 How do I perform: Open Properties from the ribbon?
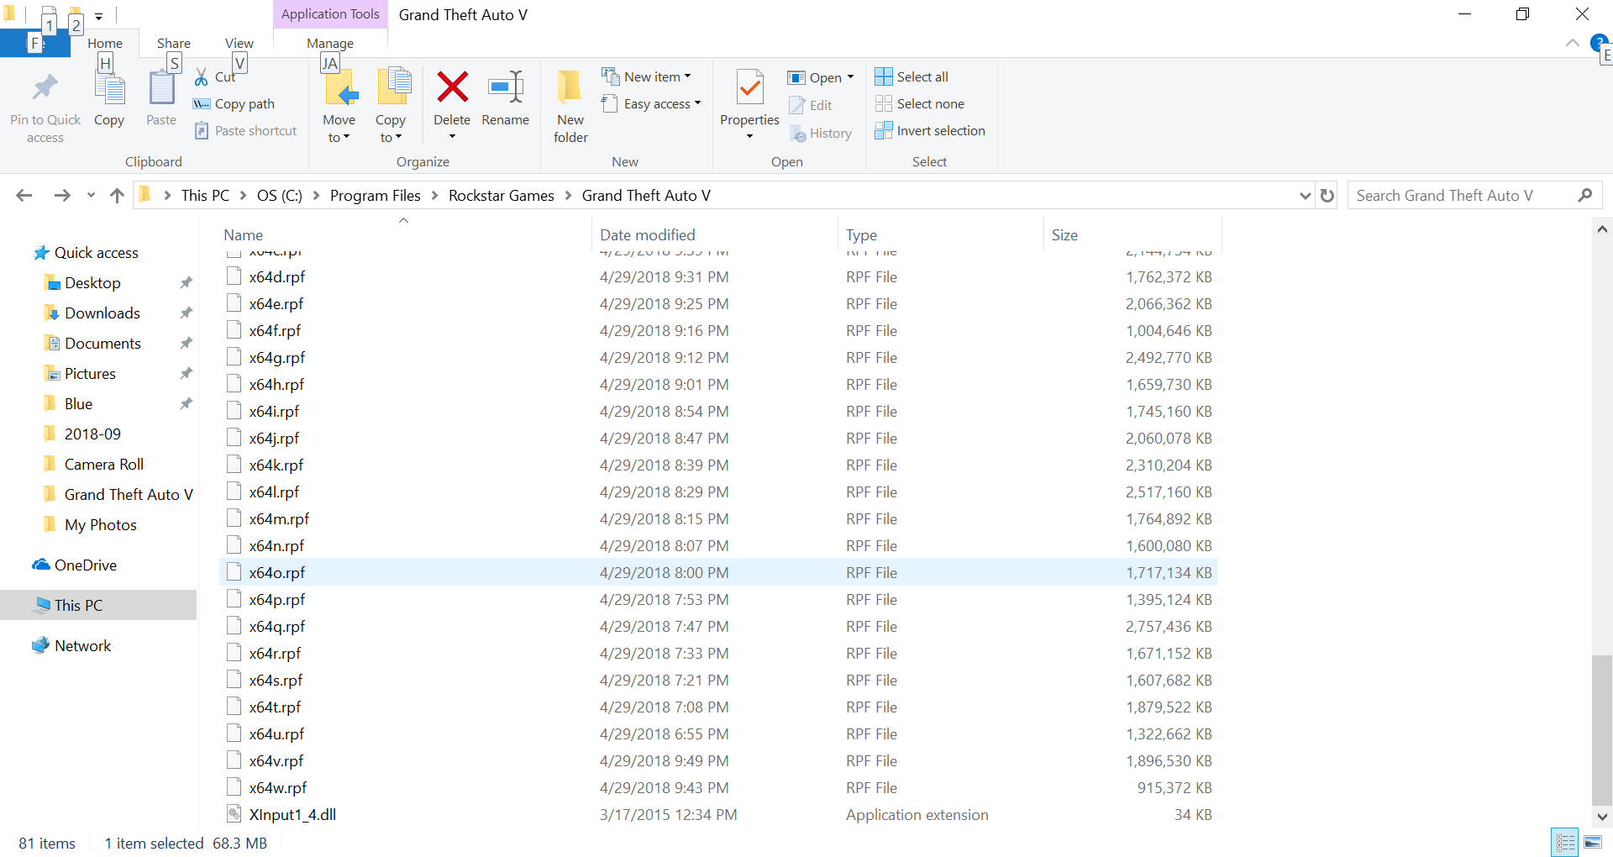coord(749,87)
